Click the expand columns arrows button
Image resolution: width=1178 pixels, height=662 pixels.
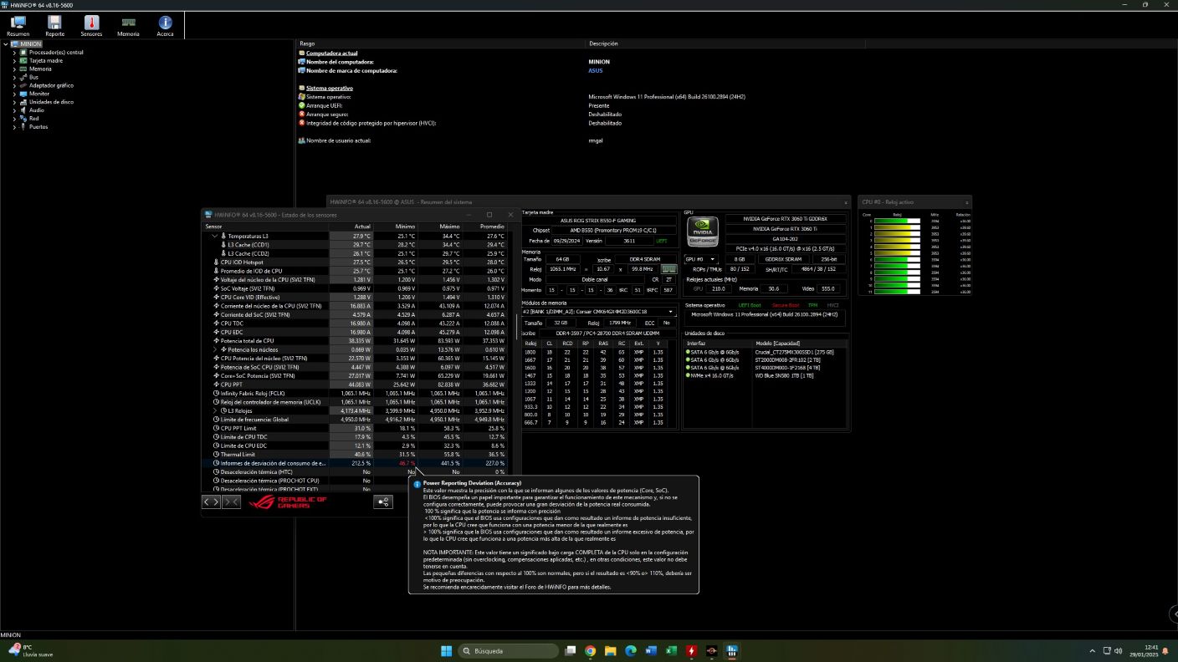[x=212, y=502]
